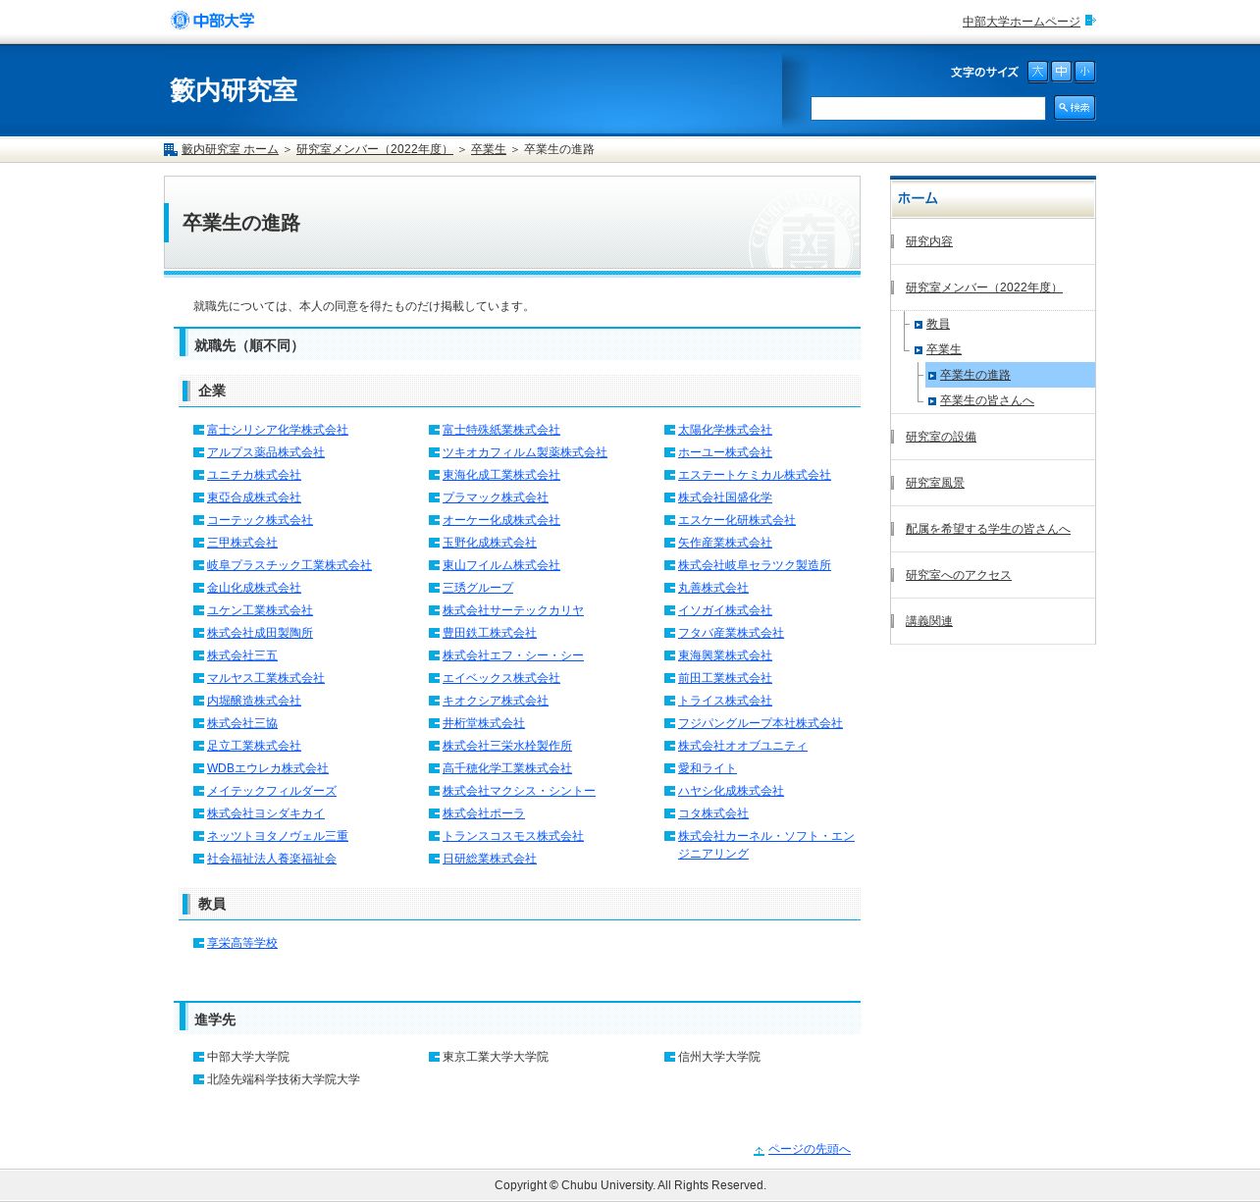Open キオクシア株式会社 link
Screen dimensions: 1260x1202
point(496,701)
